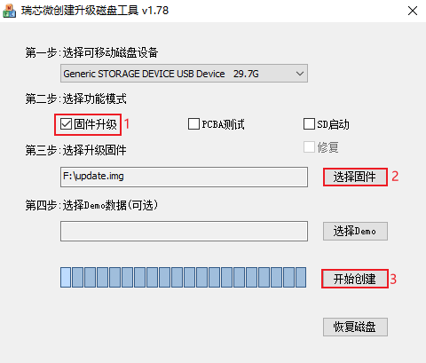
Task: Start creation with 开始创建 button
Action: point(355,279)
